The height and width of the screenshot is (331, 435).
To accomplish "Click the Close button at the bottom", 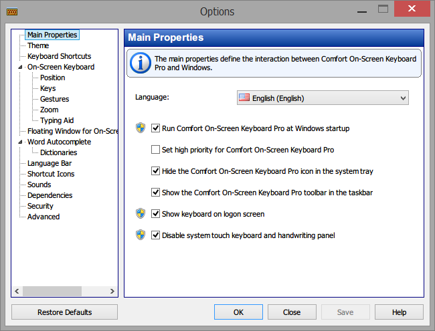I will point(292,312).
